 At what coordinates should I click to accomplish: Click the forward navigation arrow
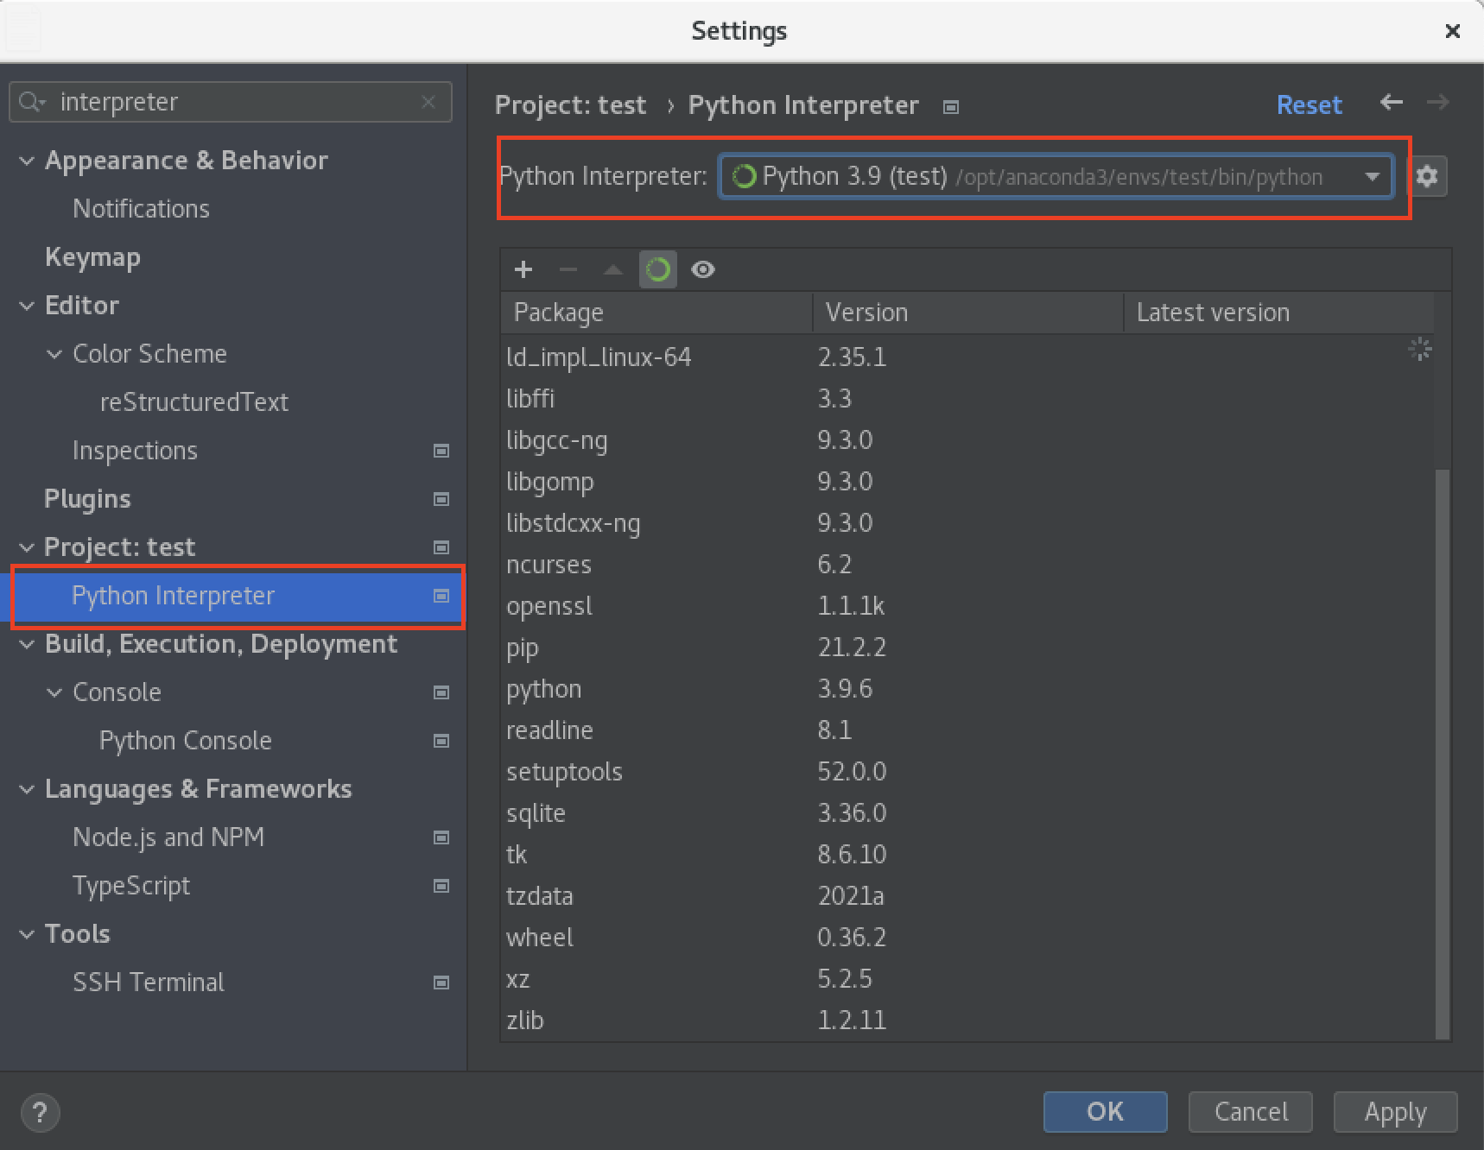pyautogui.click(x=1437, y=103)
